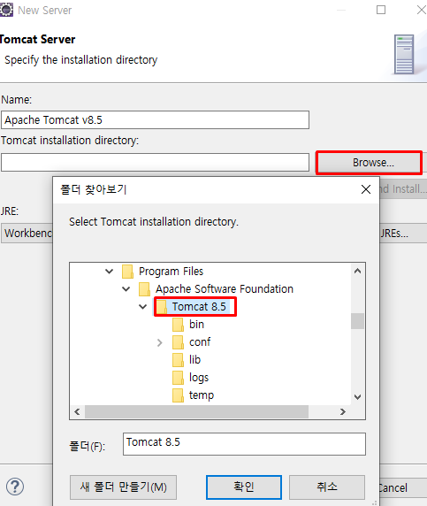This screenshot has width=427, height=506.
Task: Click the tree scroll left arrow
Action: click(77, 411)
